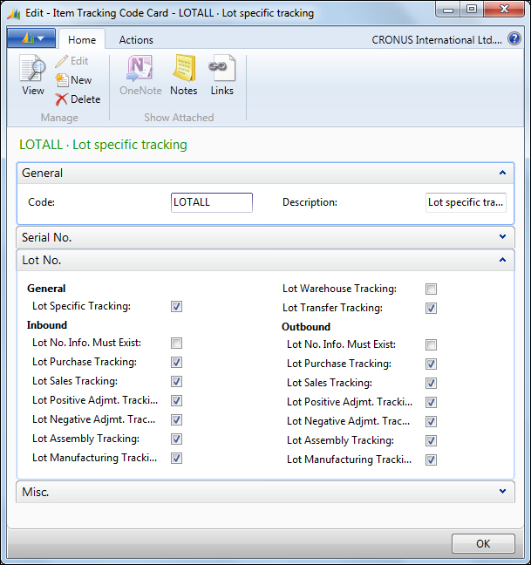Viewport: 531px width, 565px height.
Task: Toggle Lot Specific Tracking checkbox
Action: (x=176, y=307)
